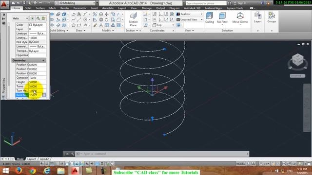Image resolution: width=312 pixels, height=175 pixels.
Task: Open Chrome from the taskbar
Action: [33, 171]
